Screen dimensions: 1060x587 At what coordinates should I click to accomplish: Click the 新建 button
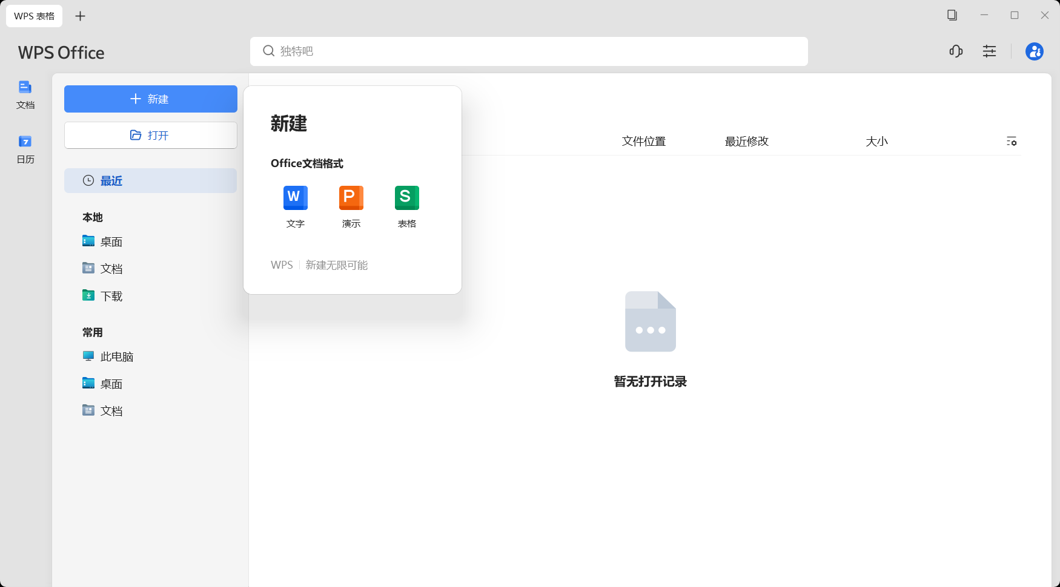coord(150,99)
